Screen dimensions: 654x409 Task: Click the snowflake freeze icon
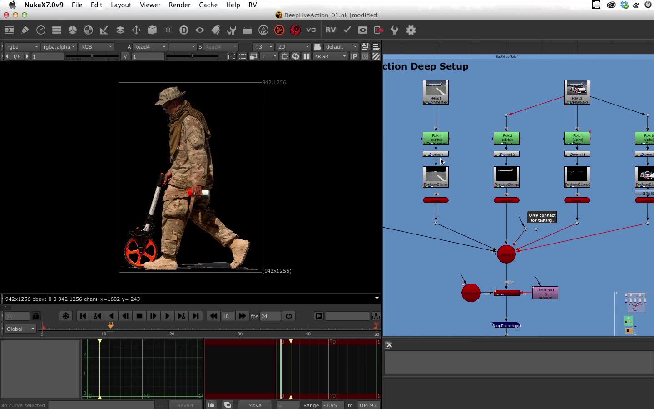pos(66,316)
